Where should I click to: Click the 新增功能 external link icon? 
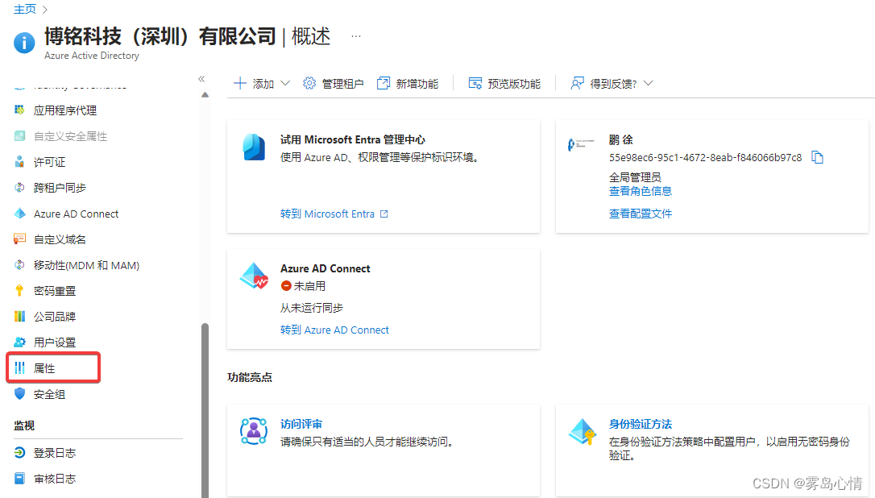pyautogui.click(x=384, y=83)
